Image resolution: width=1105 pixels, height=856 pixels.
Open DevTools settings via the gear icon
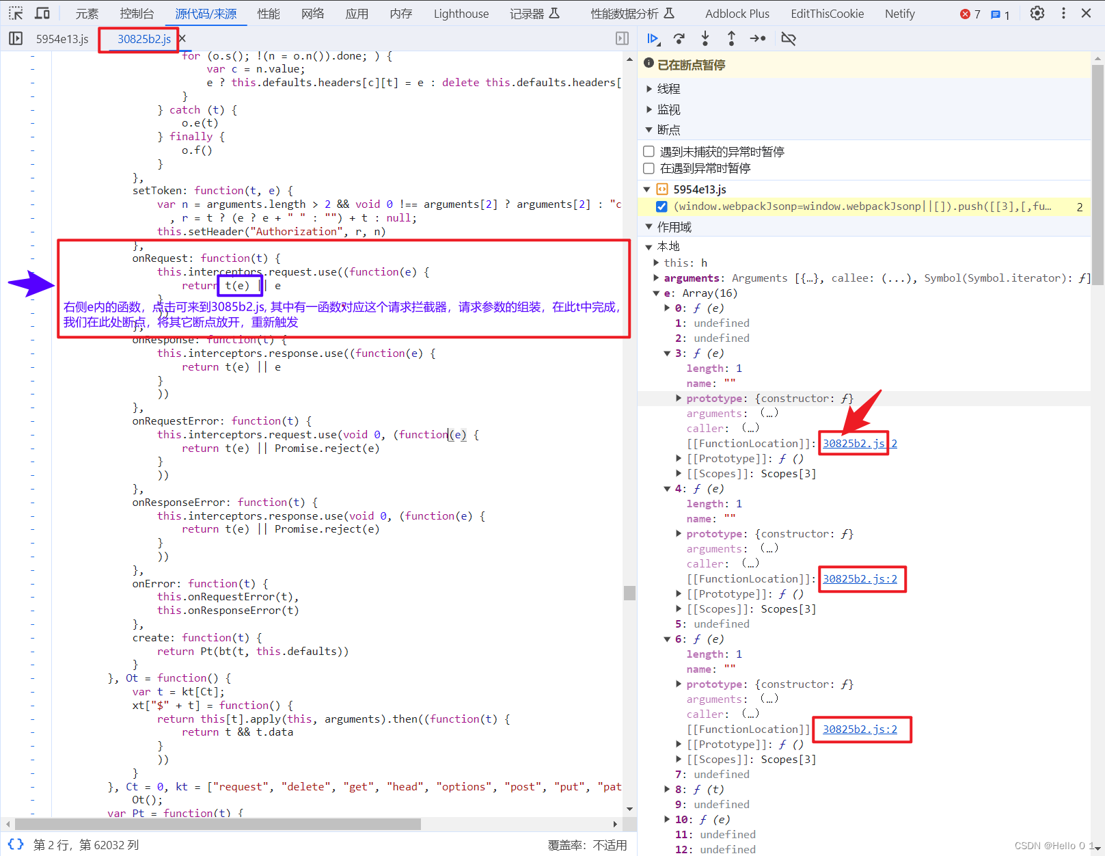(x=1037, y=13)
